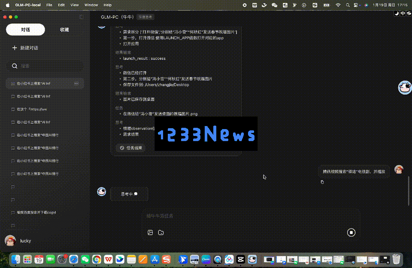Click the user avatar beside the sent message
412x268 pixels.
pyautogui.click(x=399, y=169)
